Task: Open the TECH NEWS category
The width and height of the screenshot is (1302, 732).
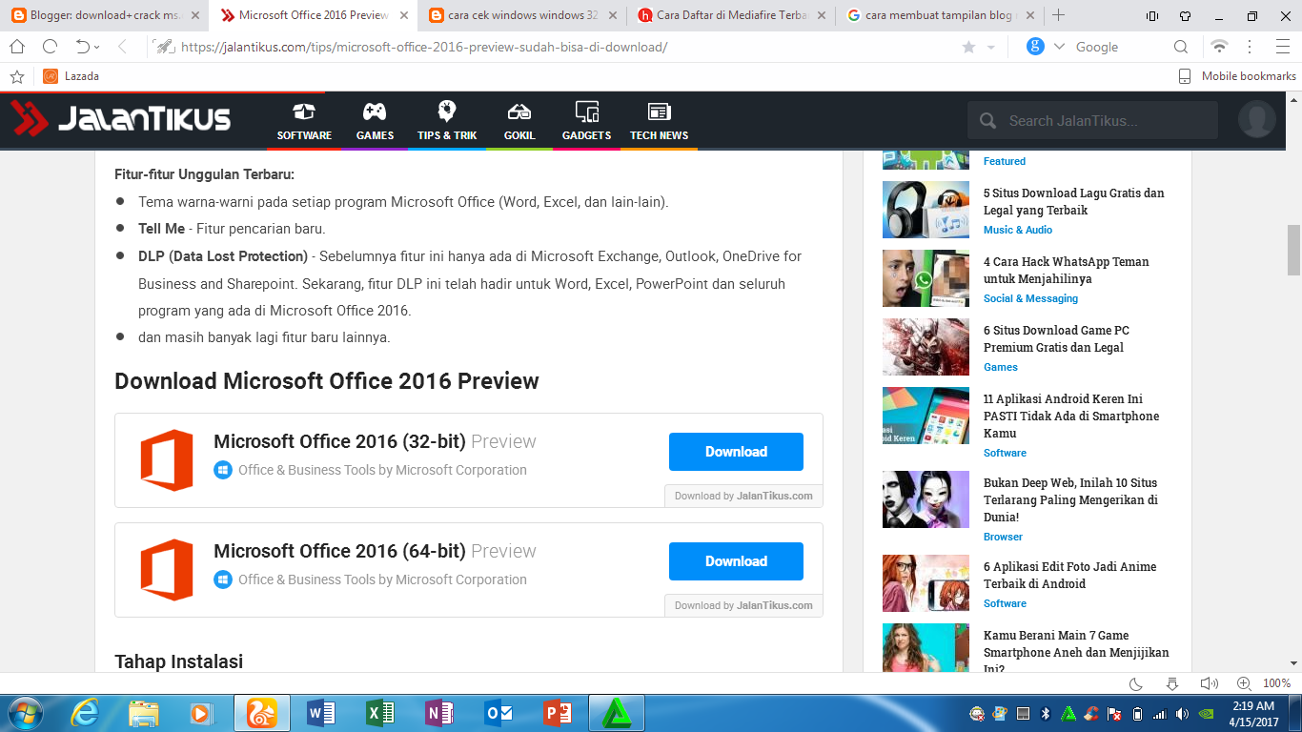Action: click(659, 122)
